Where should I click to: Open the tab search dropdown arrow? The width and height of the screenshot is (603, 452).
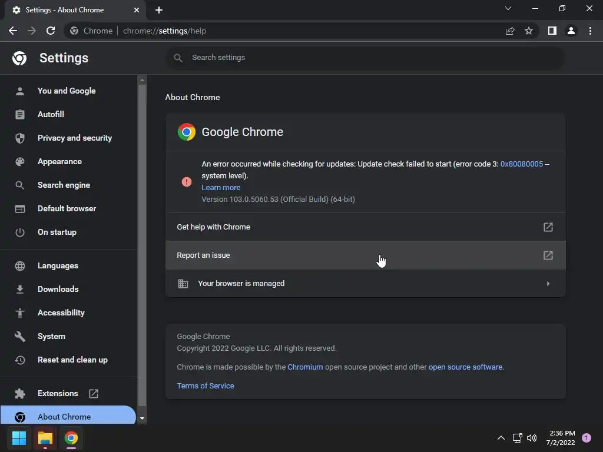(508, 8)
